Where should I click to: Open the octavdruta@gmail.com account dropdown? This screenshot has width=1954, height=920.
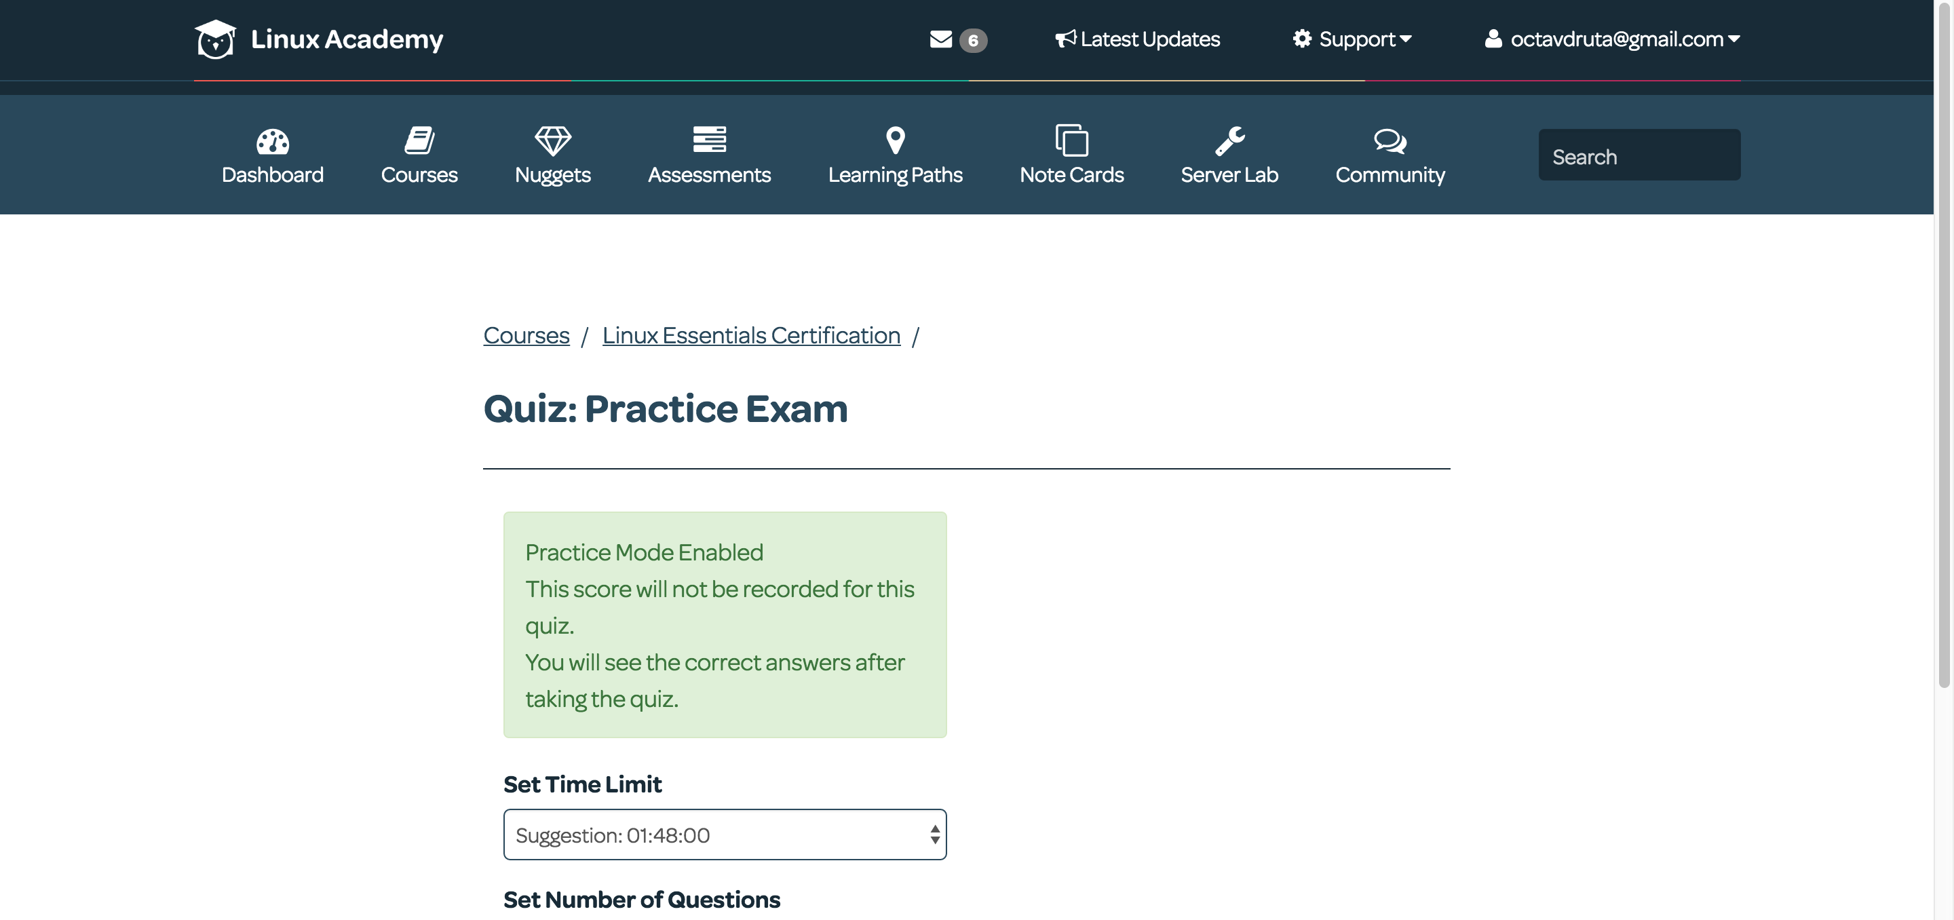click(1612, 39)
